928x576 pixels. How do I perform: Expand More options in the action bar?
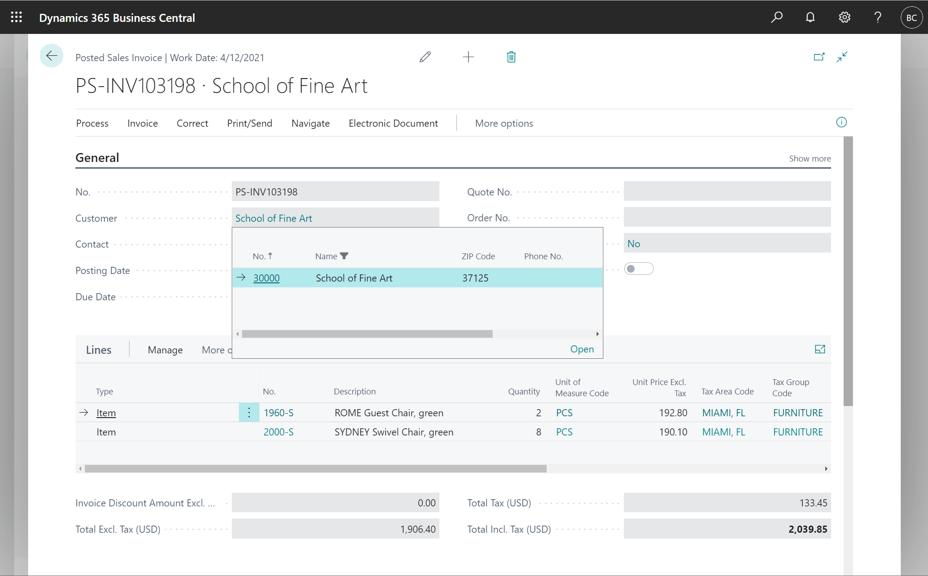click(504, 123)
